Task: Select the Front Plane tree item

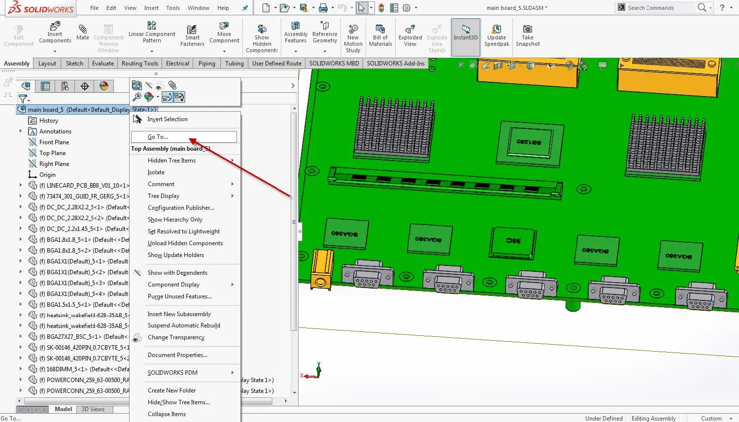Action: 54,142
